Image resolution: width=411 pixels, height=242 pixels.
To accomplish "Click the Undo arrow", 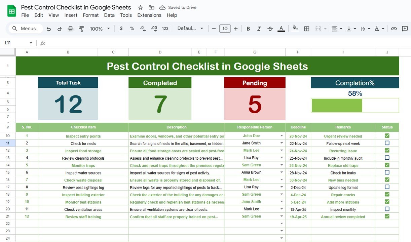I will click(x=49, y=29).
